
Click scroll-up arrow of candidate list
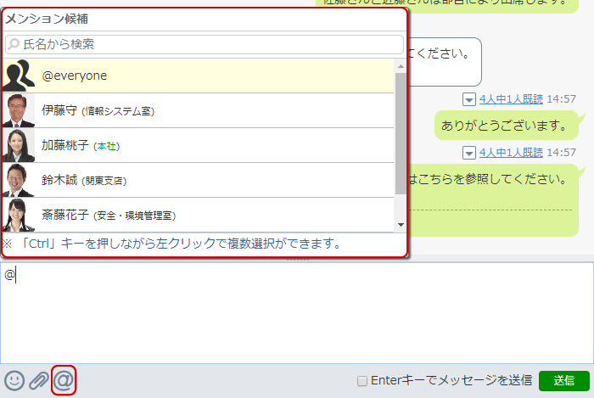[401, 66]
